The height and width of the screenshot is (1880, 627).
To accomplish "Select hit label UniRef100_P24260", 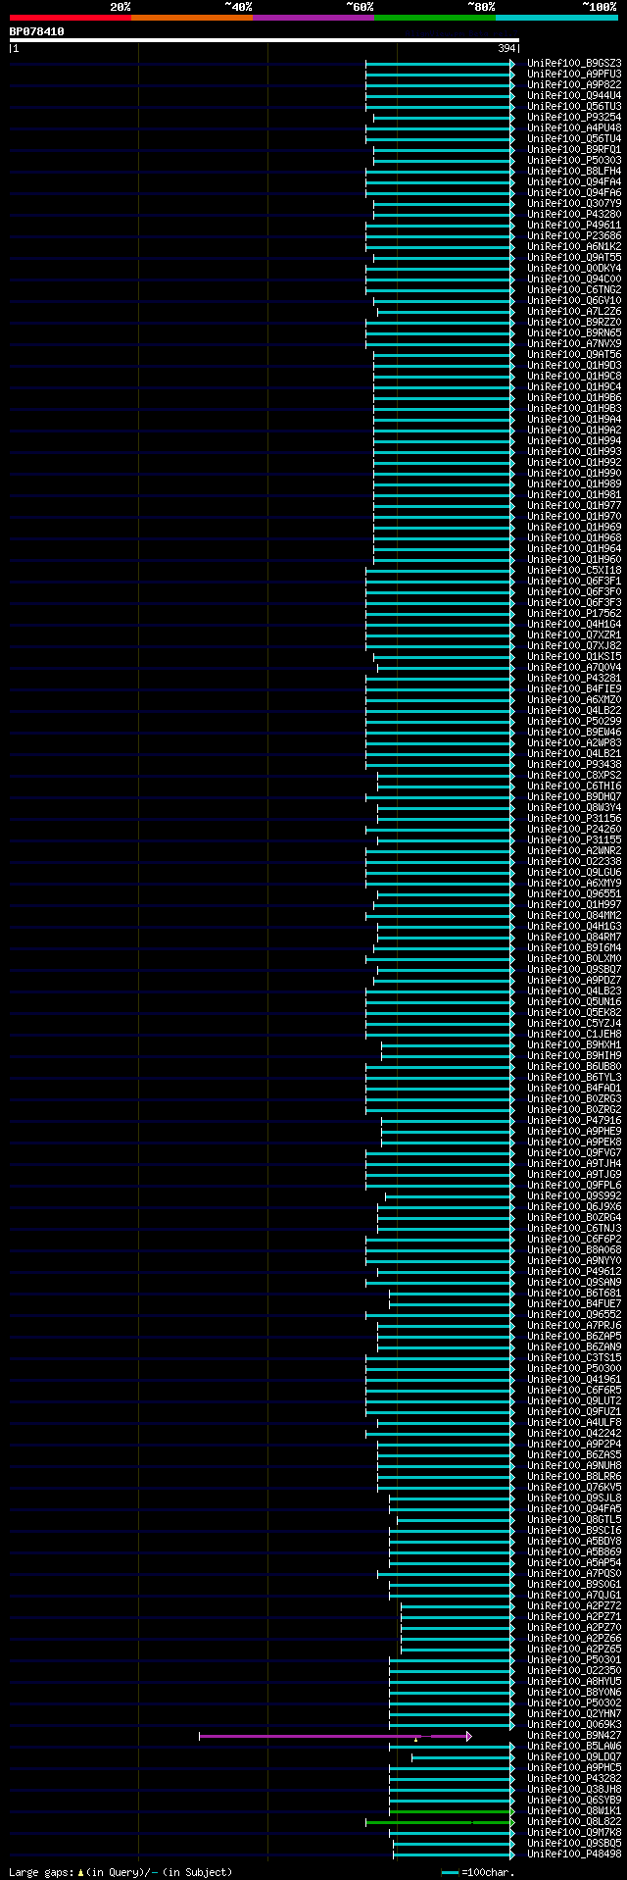I will (x=574, y=829).
